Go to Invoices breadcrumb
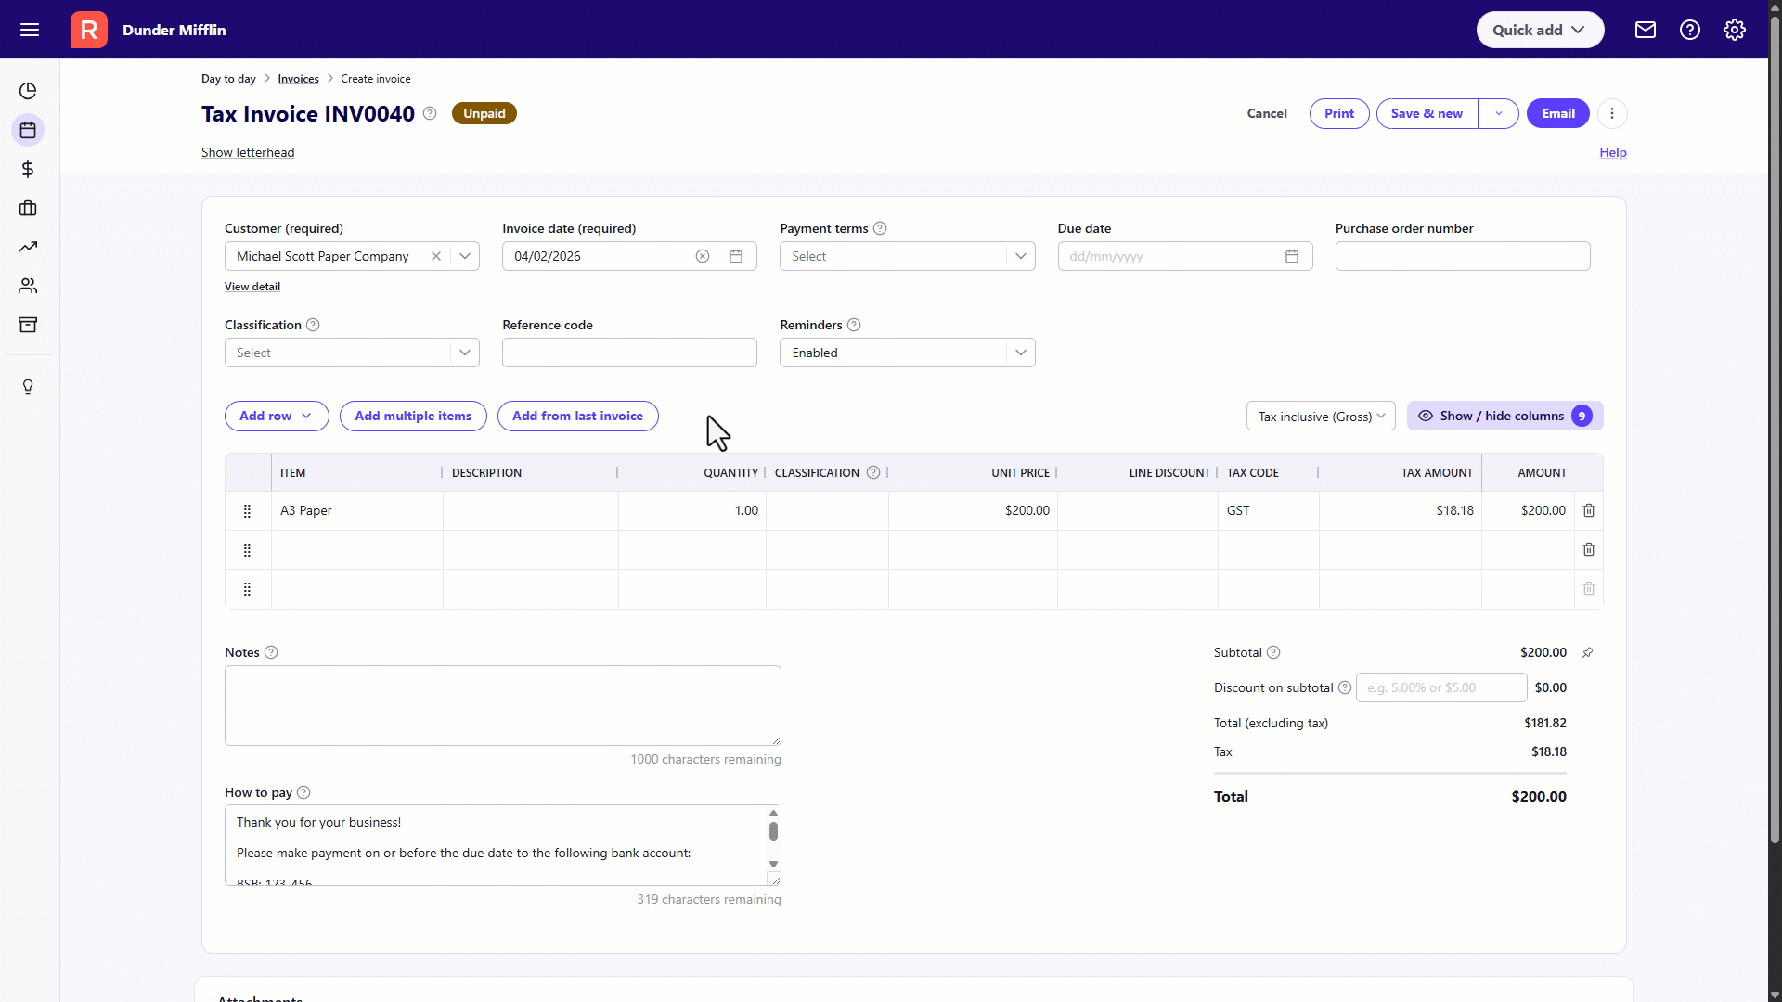The width and height of the screenshot is (1782, 1002). (x=298, y=79)
